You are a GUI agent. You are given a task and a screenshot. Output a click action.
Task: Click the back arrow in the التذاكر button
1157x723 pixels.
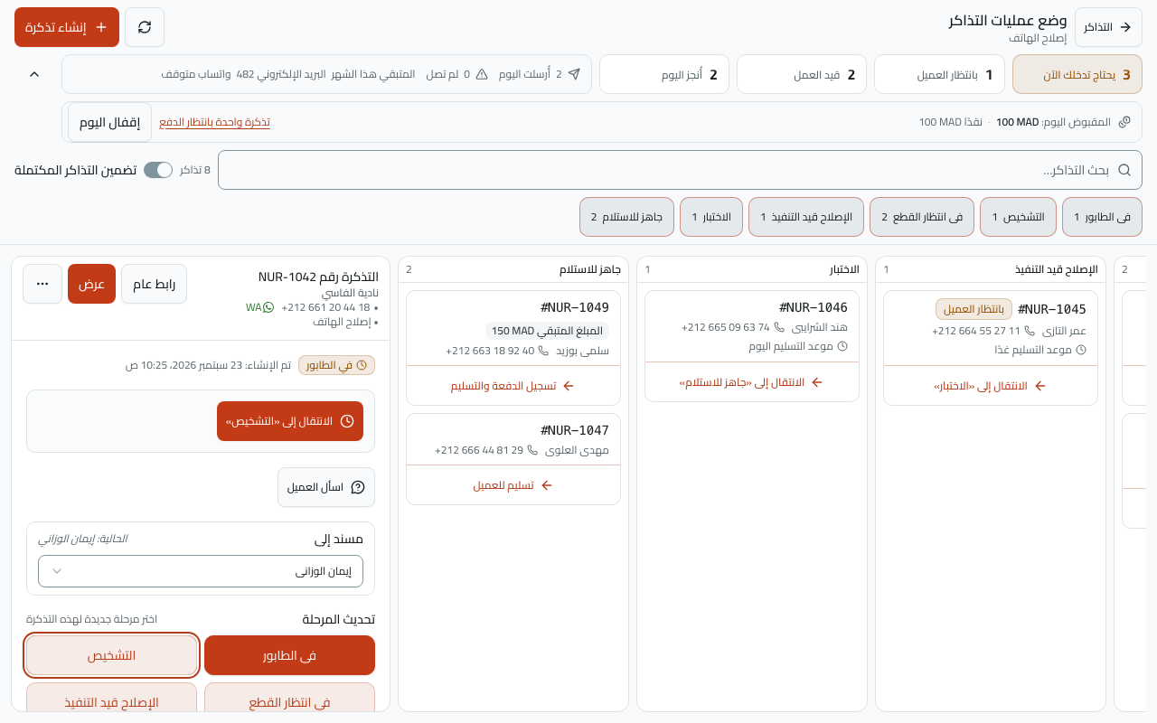pos(1125,27)
